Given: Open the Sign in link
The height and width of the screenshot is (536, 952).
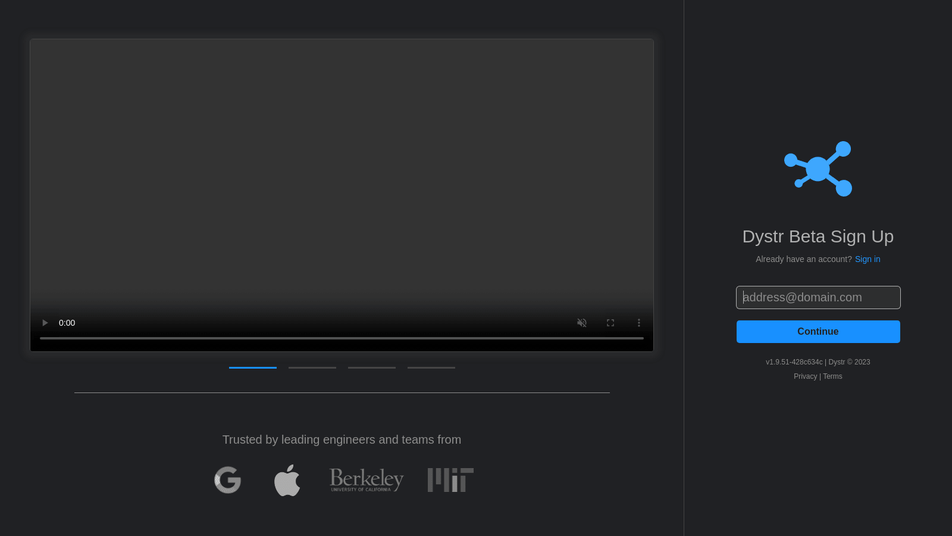Looking at the screenshot, I should click(868, 259).
